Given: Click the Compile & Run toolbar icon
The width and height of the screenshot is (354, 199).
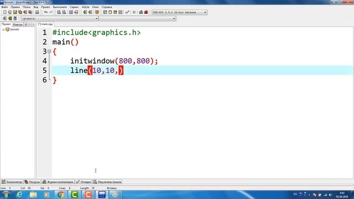Looking at the screenshot, I should [115, 12].
